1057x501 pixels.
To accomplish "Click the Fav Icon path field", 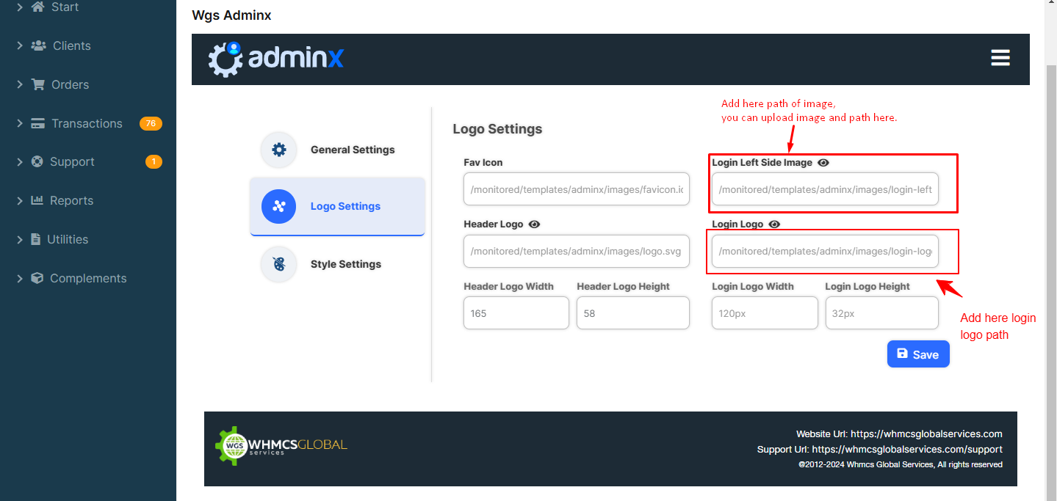I will click(576, 189).
